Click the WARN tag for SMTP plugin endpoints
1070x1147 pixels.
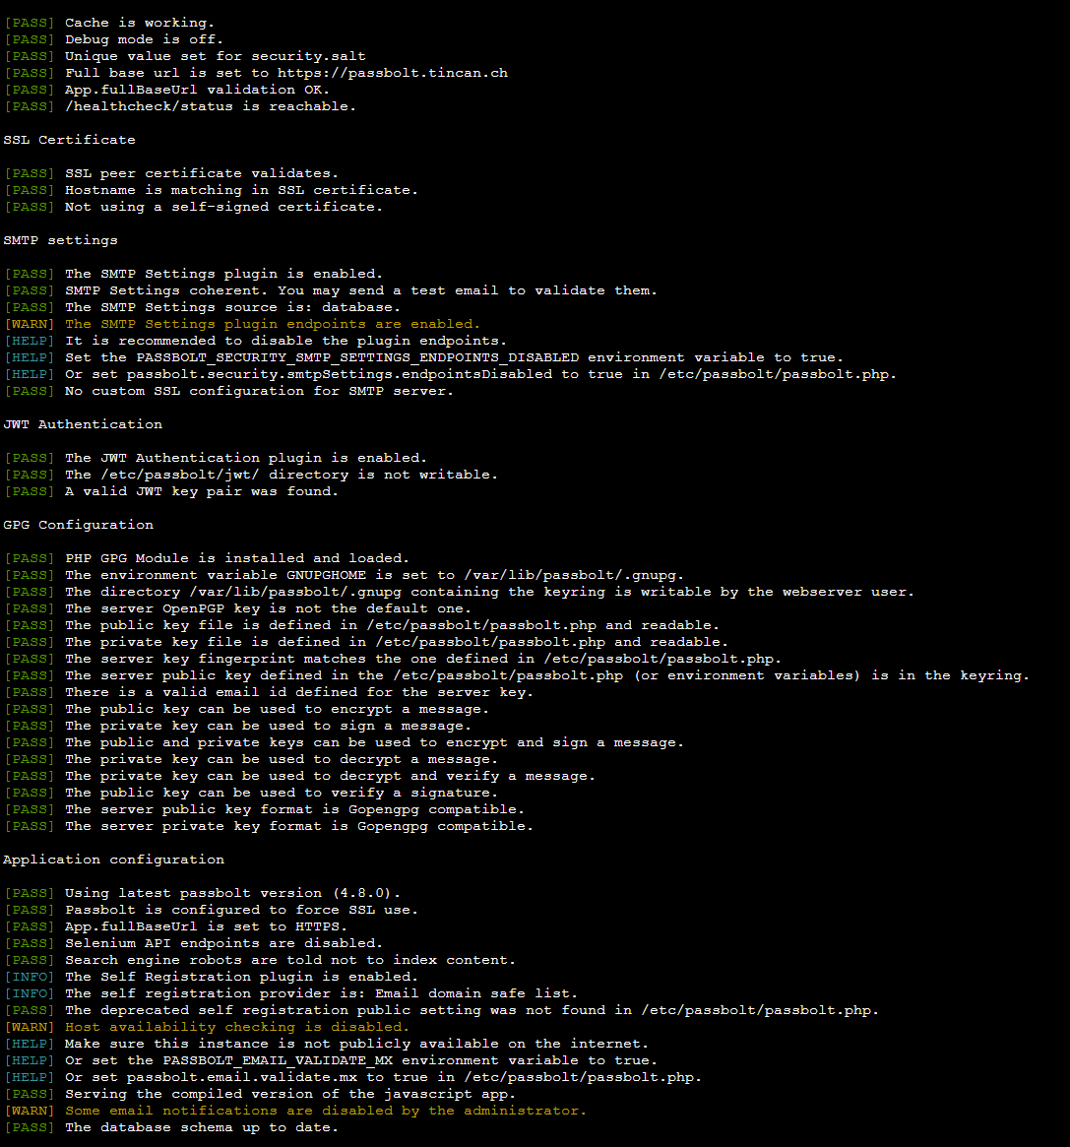[x=30, y=324]
